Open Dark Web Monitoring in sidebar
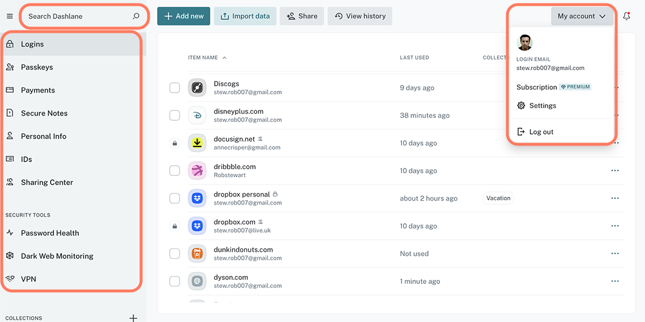Image resolution: width=645 pixels, height=322 pixels. point(57,256)
